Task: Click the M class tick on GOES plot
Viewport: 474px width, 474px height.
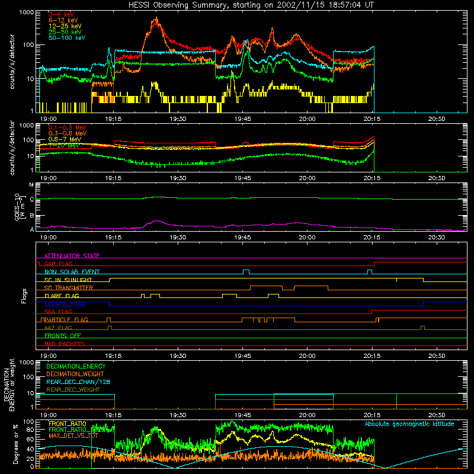Action: click(31, 185)
